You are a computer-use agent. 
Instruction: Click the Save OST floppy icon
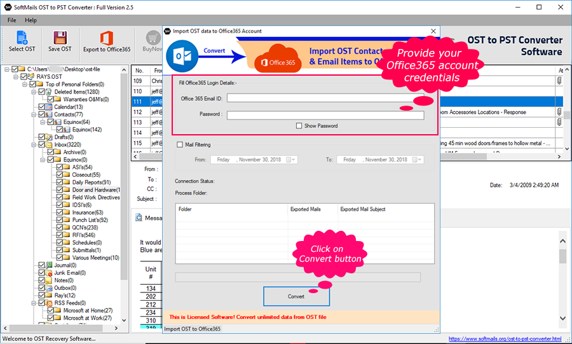click(60, 38)
